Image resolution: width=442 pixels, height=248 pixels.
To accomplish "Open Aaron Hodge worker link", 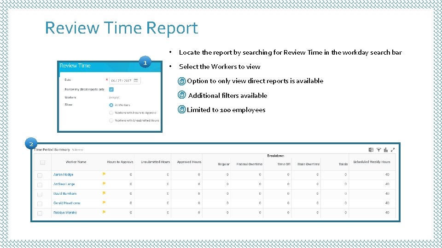I will pyautogui.click(x=64, y=175).
